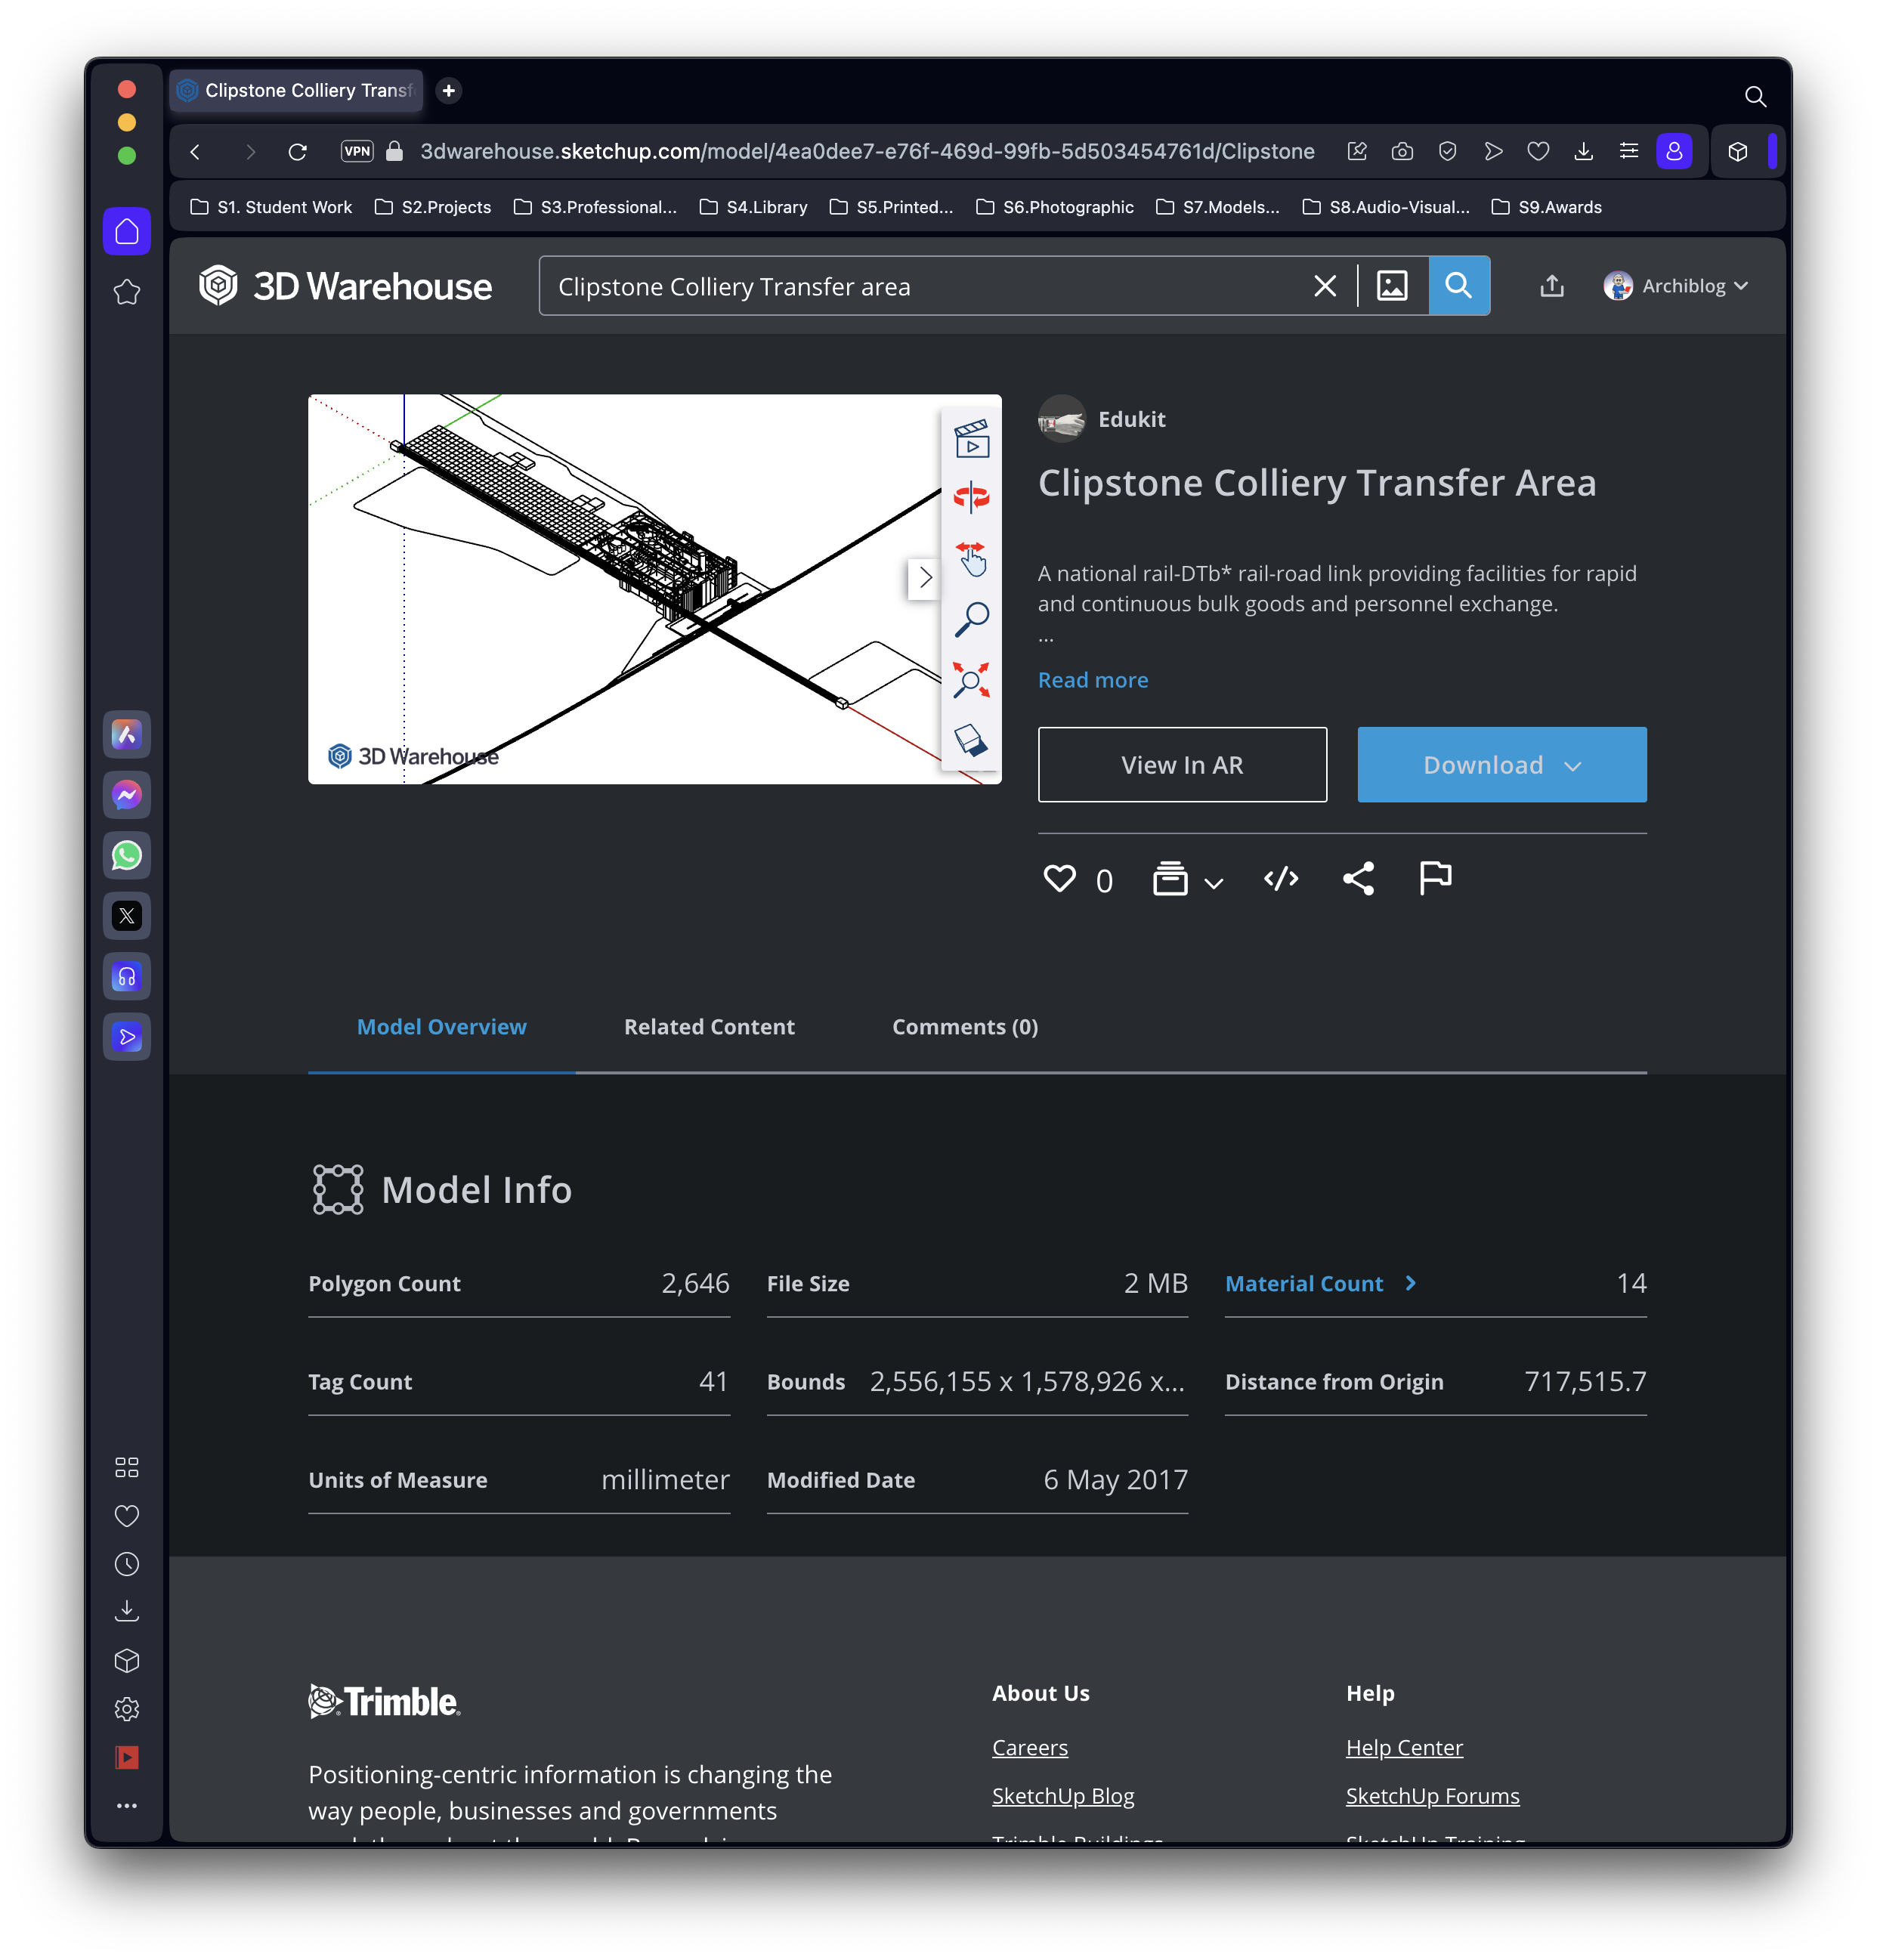Image resolution: width=1877 pixels, height=1960 pixels.
Task: Click the View In AR button
Action: point(1182,765)
